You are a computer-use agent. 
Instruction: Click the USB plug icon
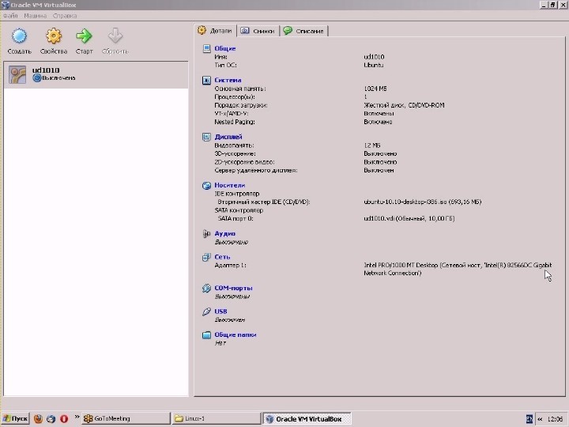point(206,312)
